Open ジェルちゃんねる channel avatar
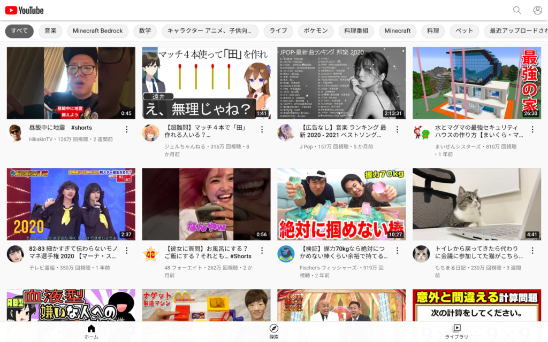 [150, 133]
